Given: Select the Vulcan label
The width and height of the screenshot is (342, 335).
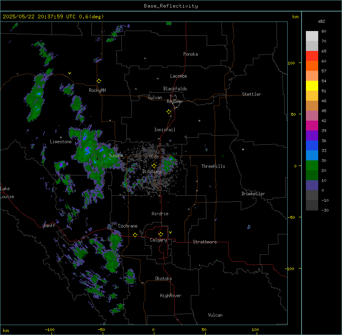Looking at the screenshot, I should click(215, 315).
